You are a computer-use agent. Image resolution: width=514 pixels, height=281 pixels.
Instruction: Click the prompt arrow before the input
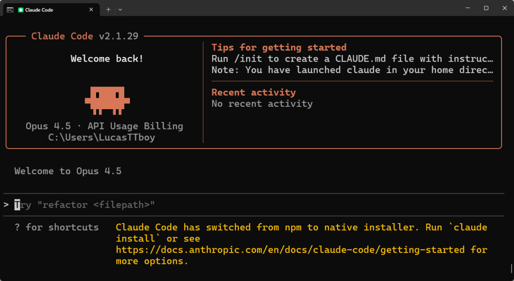[x=6, y=205]
